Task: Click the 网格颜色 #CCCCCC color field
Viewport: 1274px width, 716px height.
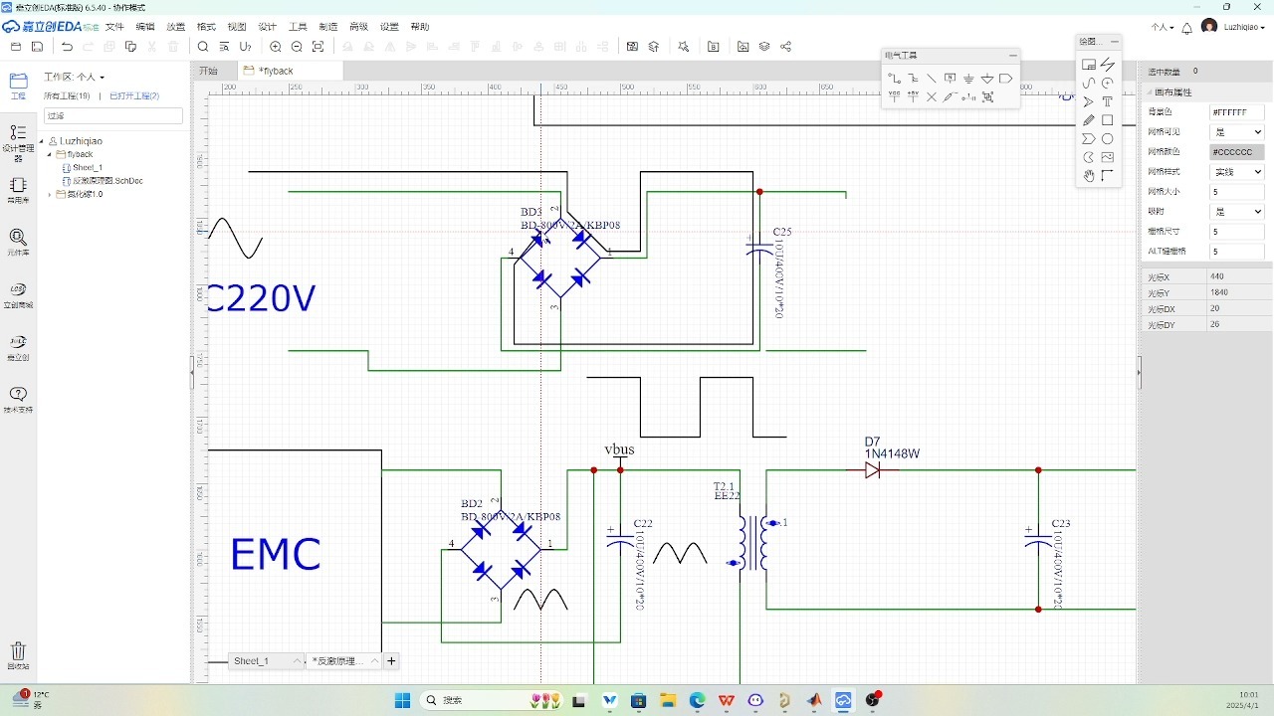Action: [1236, 152]
